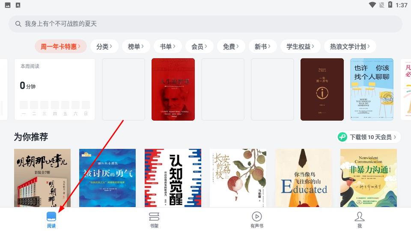
Task: Click the search field with placeholder text
Action: pyautogui.click(x=205, y=24)
